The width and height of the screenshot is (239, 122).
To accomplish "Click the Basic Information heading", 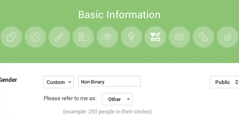I will tap(119, 15).
